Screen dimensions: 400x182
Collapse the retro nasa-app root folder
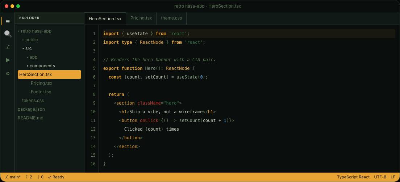tap(34, 31)
